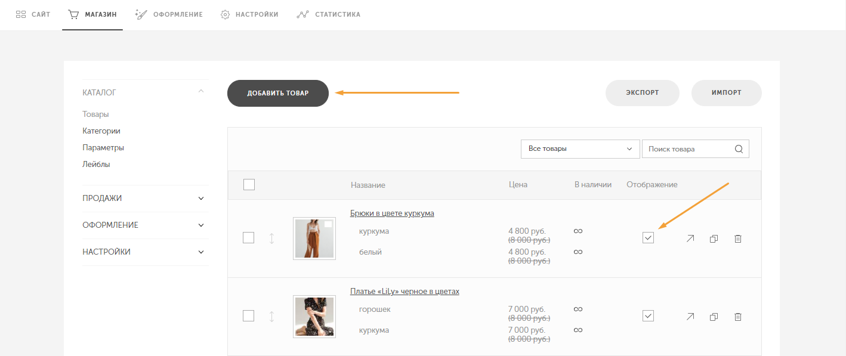Click the ДОБАВИТЬ ТОВАР button

(x=278, y=93)
